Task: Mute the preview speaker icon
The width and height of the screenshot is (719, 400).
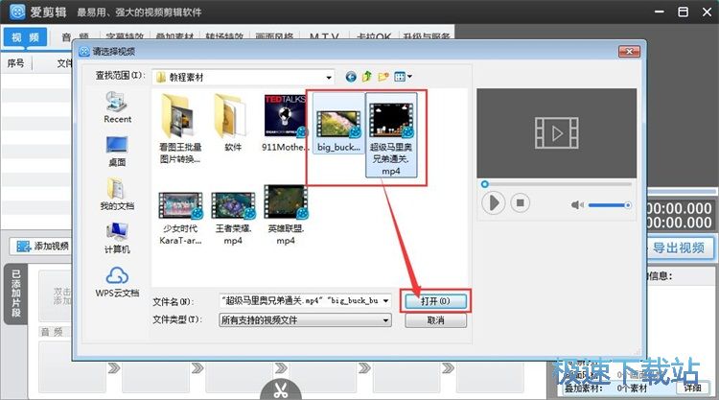Action: (577, 205)
